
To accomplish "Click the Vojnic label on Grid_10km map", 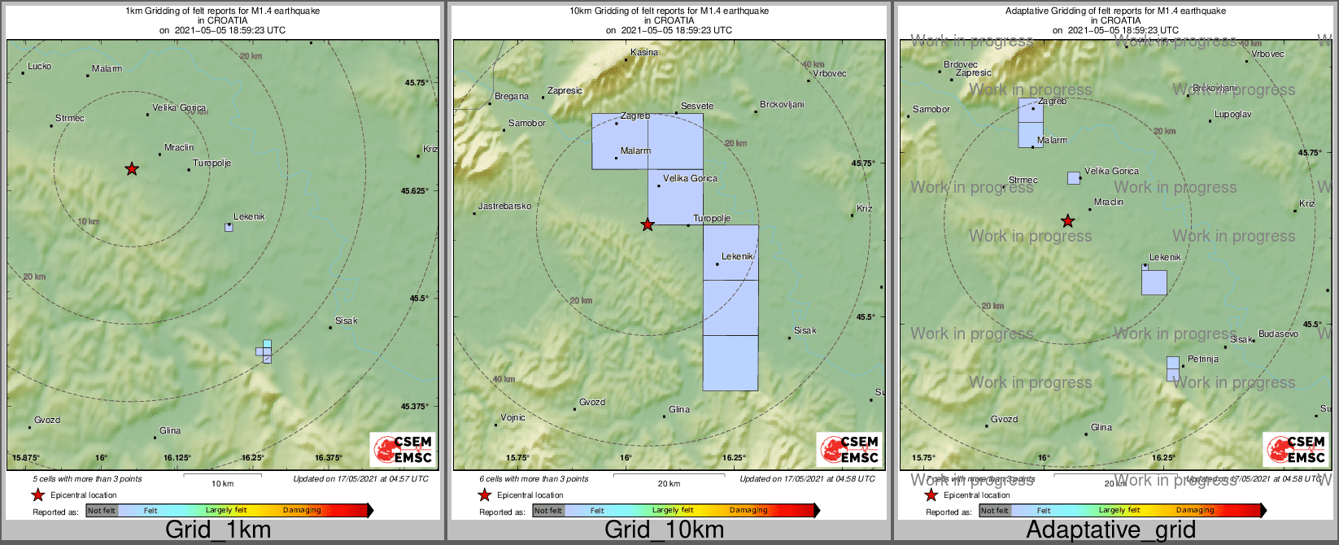I will tap(512, 417).
